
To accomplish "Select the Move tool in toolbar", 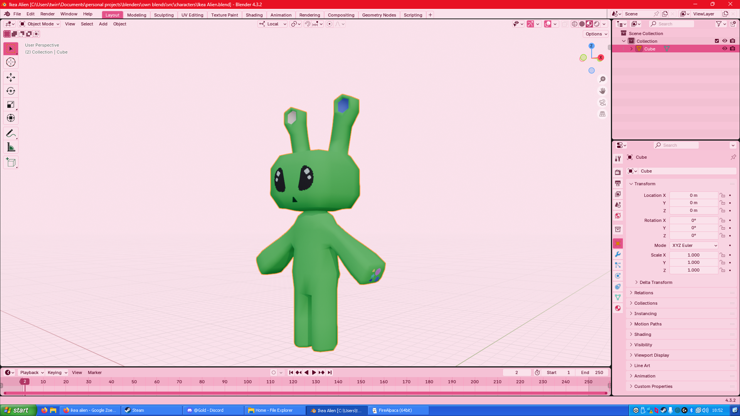I will pos(11,77).
